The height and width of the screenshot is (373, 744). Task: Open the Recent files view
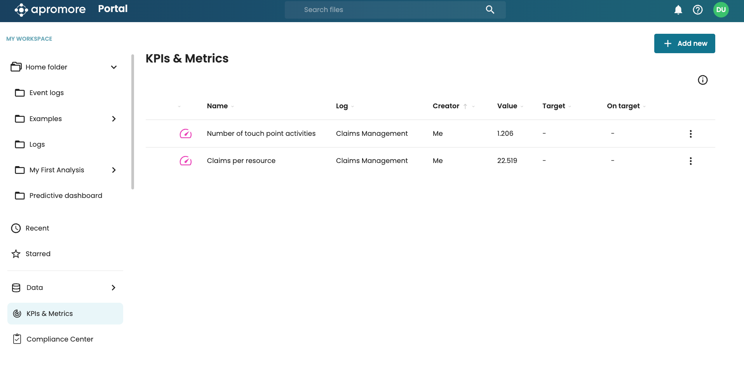click(x=37, y=228)
